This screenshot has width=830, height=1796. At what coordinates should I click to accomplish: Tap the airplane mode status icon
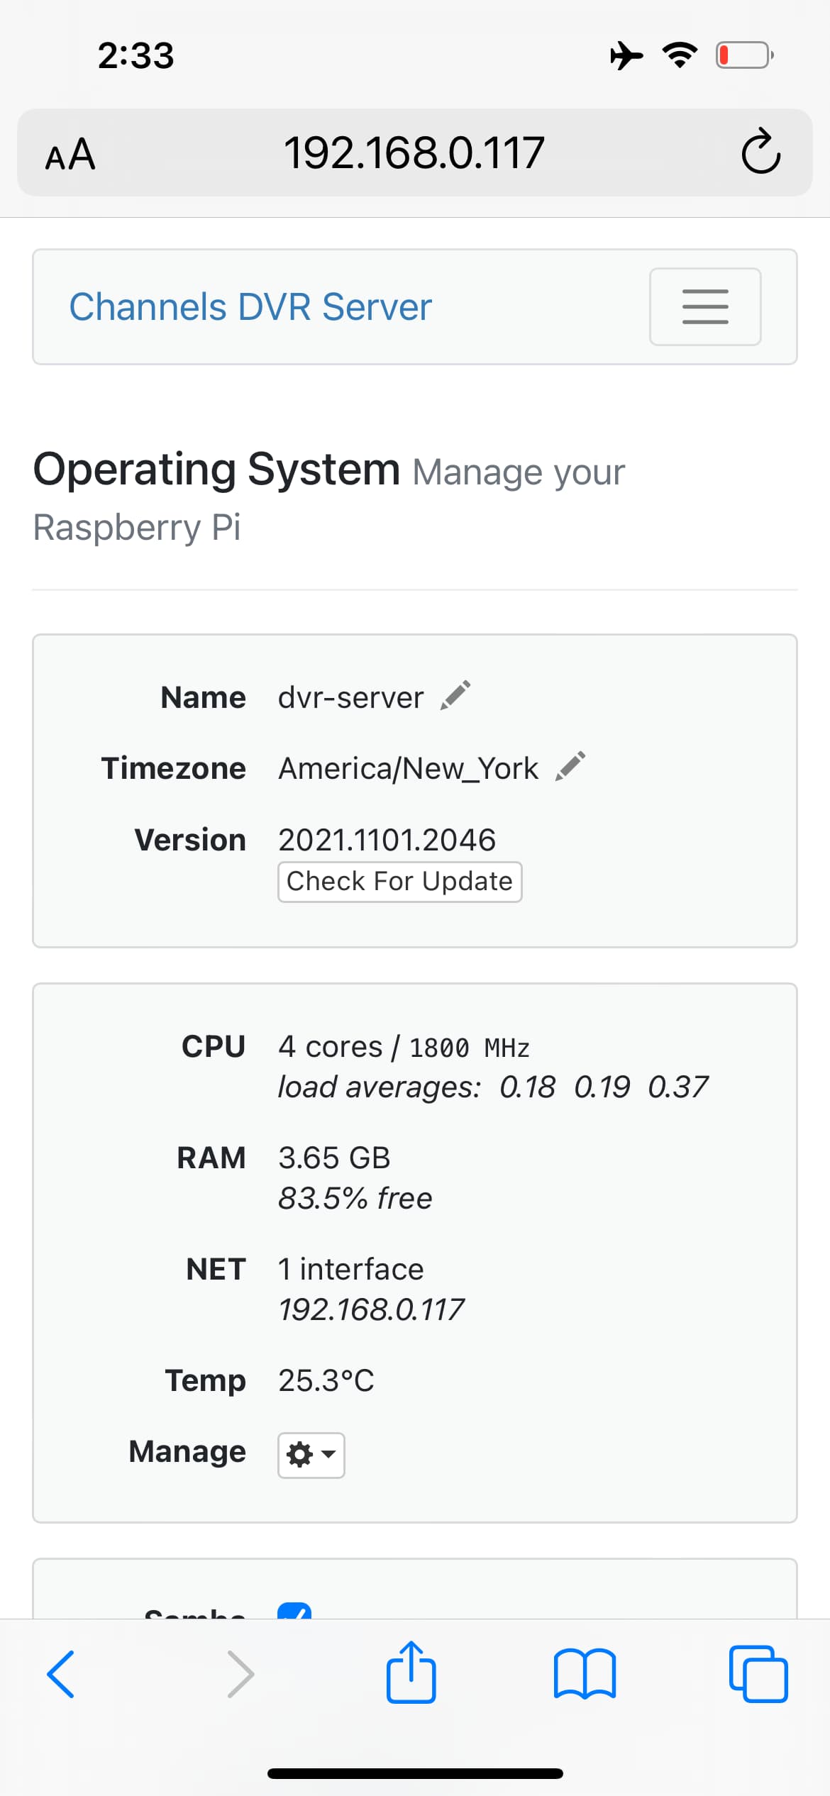coord(626,55)
